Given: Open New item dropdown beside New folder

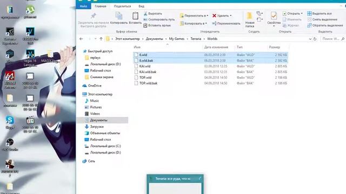Looking at the screenshot, I should pos(259,13).
